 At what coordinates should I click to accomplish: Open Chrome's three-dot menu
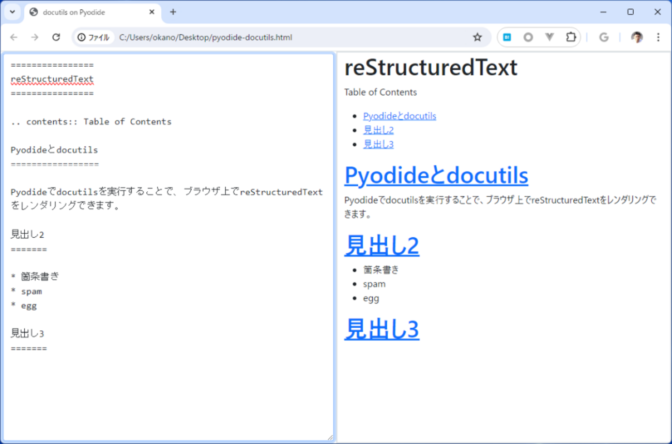pyautogui.click(x=658, y=37)
